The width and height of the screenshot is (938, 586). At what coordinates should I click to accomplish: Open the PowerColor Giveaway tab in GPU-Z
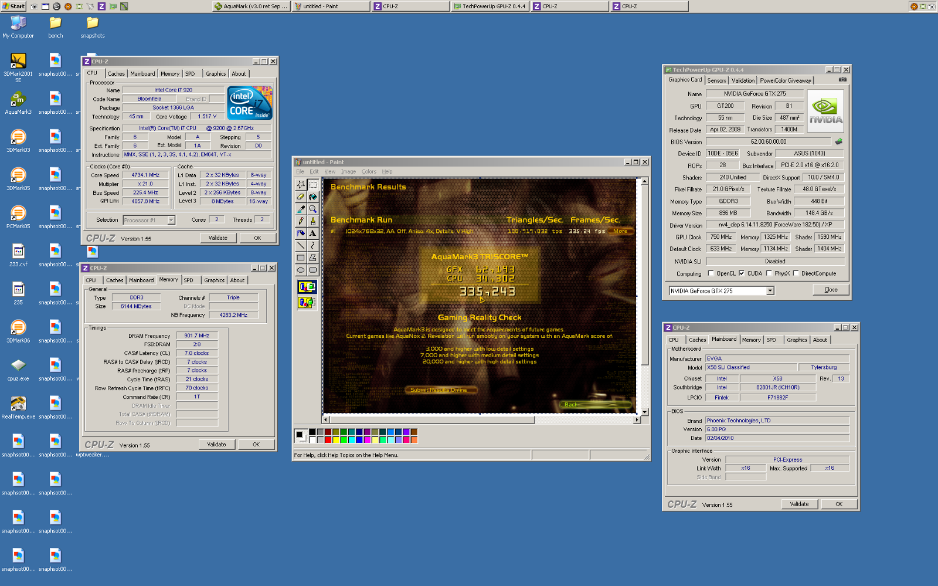(x=786, y=81)
